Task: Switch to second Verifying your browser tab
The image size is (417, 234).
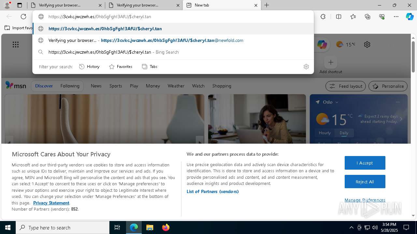Action: (x=144, y=5)
